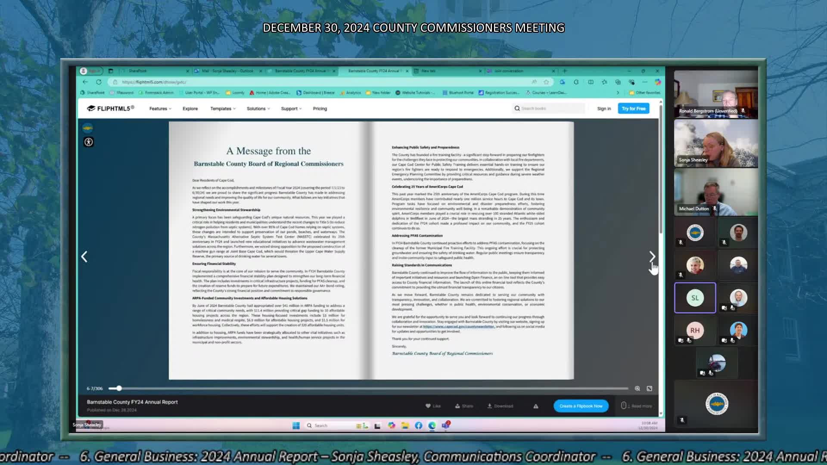Open browser split screen icon
This screenshot has width=827, height=465.
coord(591,82)
